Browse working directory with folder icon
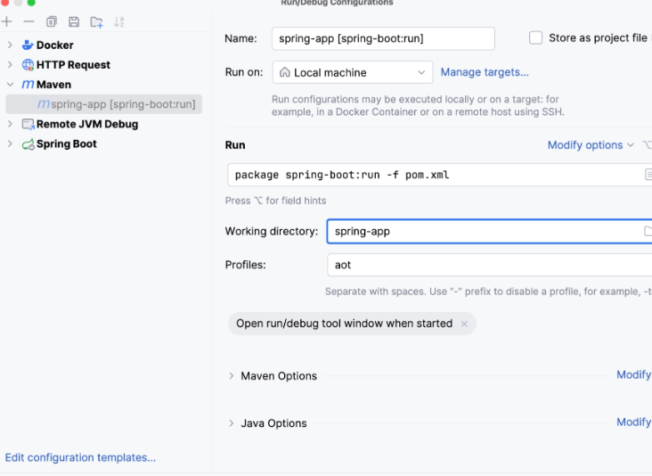 pyautogui.click(x=648, y=231)
